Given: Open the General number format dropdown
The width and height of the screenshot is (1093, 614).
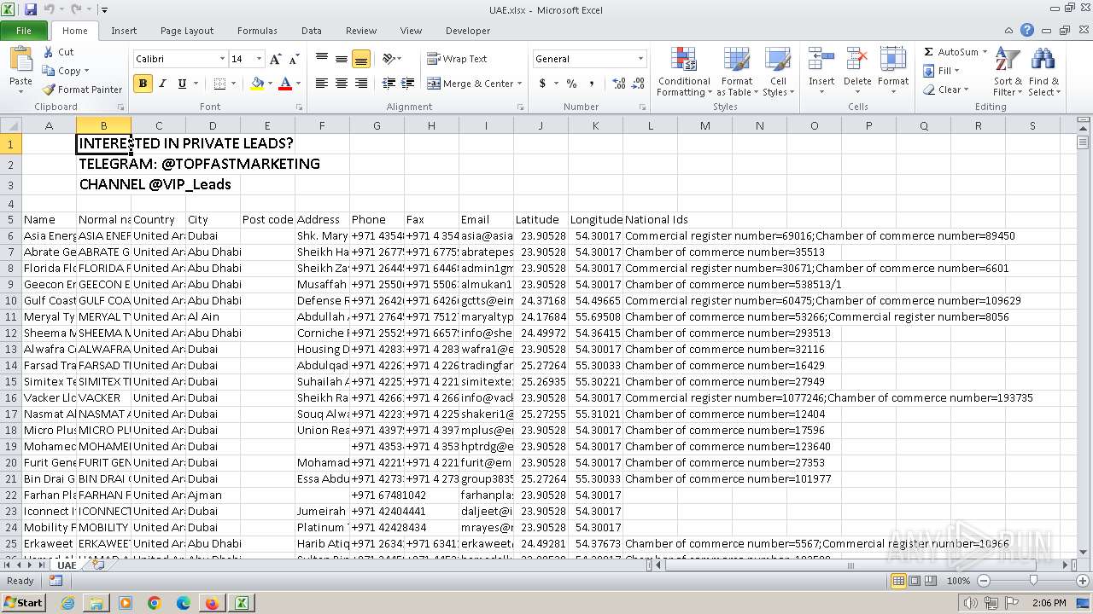Looking at the screenshot, I should click(x=640, y=59).
